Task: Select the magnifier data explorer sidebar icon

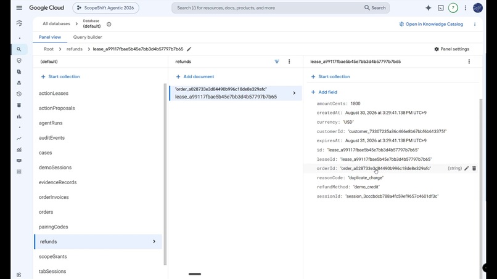Action: tap(19, 49)
